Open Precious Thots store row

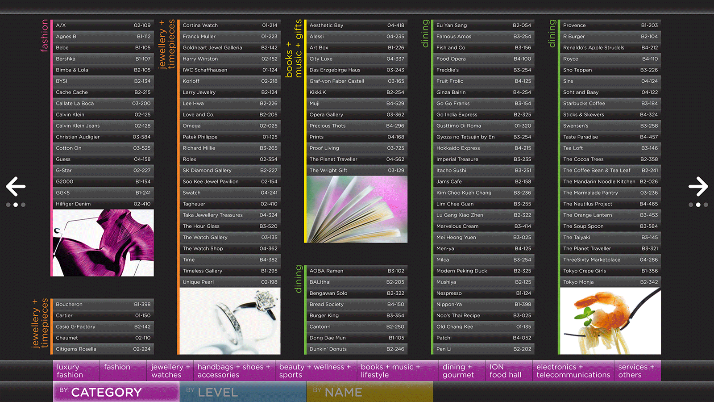pyautogui.click(x=357, y=126)
